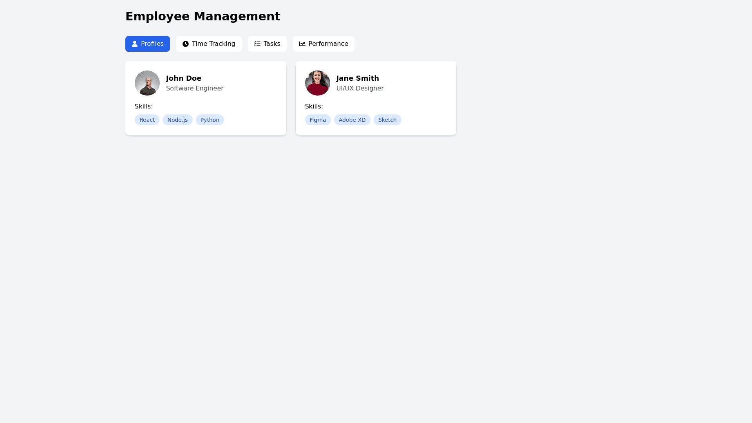Go to the Tasks tab
Viewport: 752px width, 423px height.
point(267,44)
